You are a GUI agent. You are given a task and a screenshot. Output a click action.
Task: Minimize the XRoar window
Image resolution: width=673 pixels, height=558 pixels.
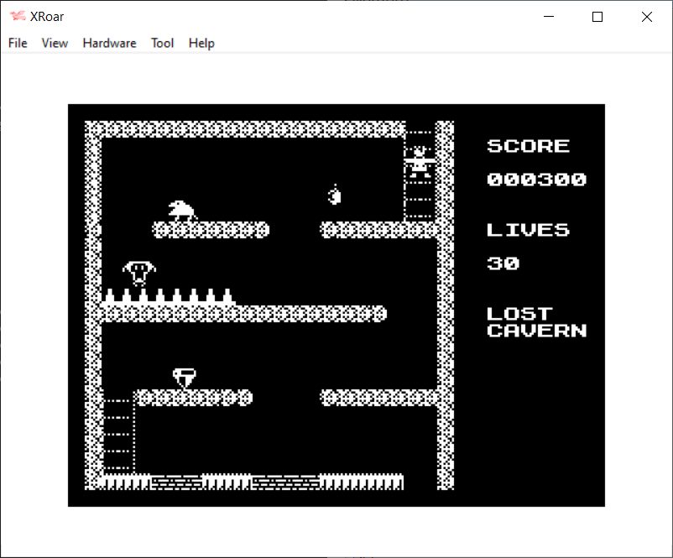coord(550,17)
